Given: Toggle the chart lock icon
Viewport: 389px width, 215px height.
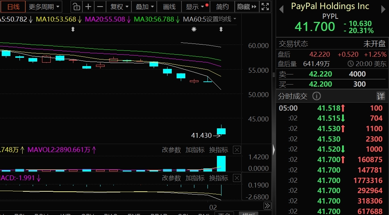Looking at the screenshot, I should pos(77,7).
